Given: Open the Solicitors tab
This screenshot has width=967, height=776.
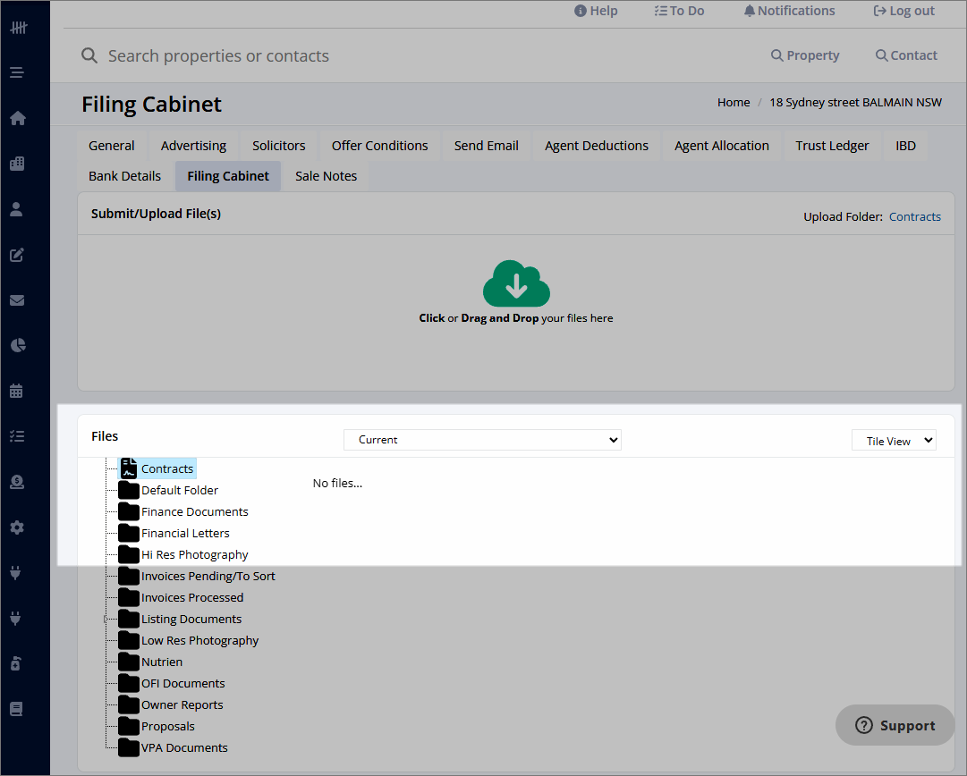Looking at the screenshot, I should click(x=279, y=146).
